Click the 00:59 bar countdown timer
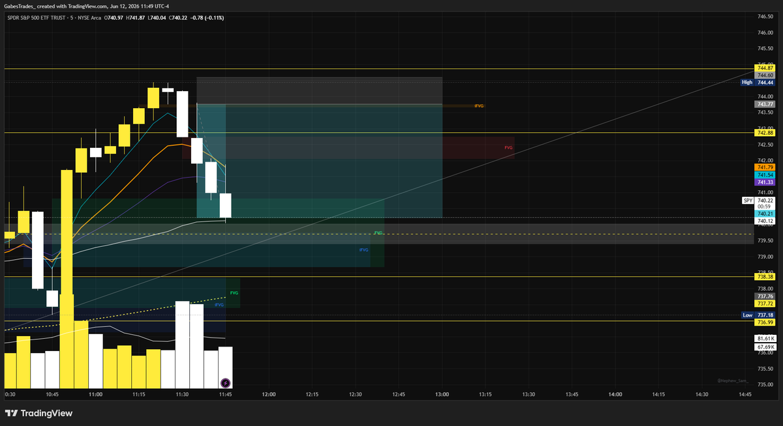The image size is (783, 426). pyautogui.click(x=765, y=207)
